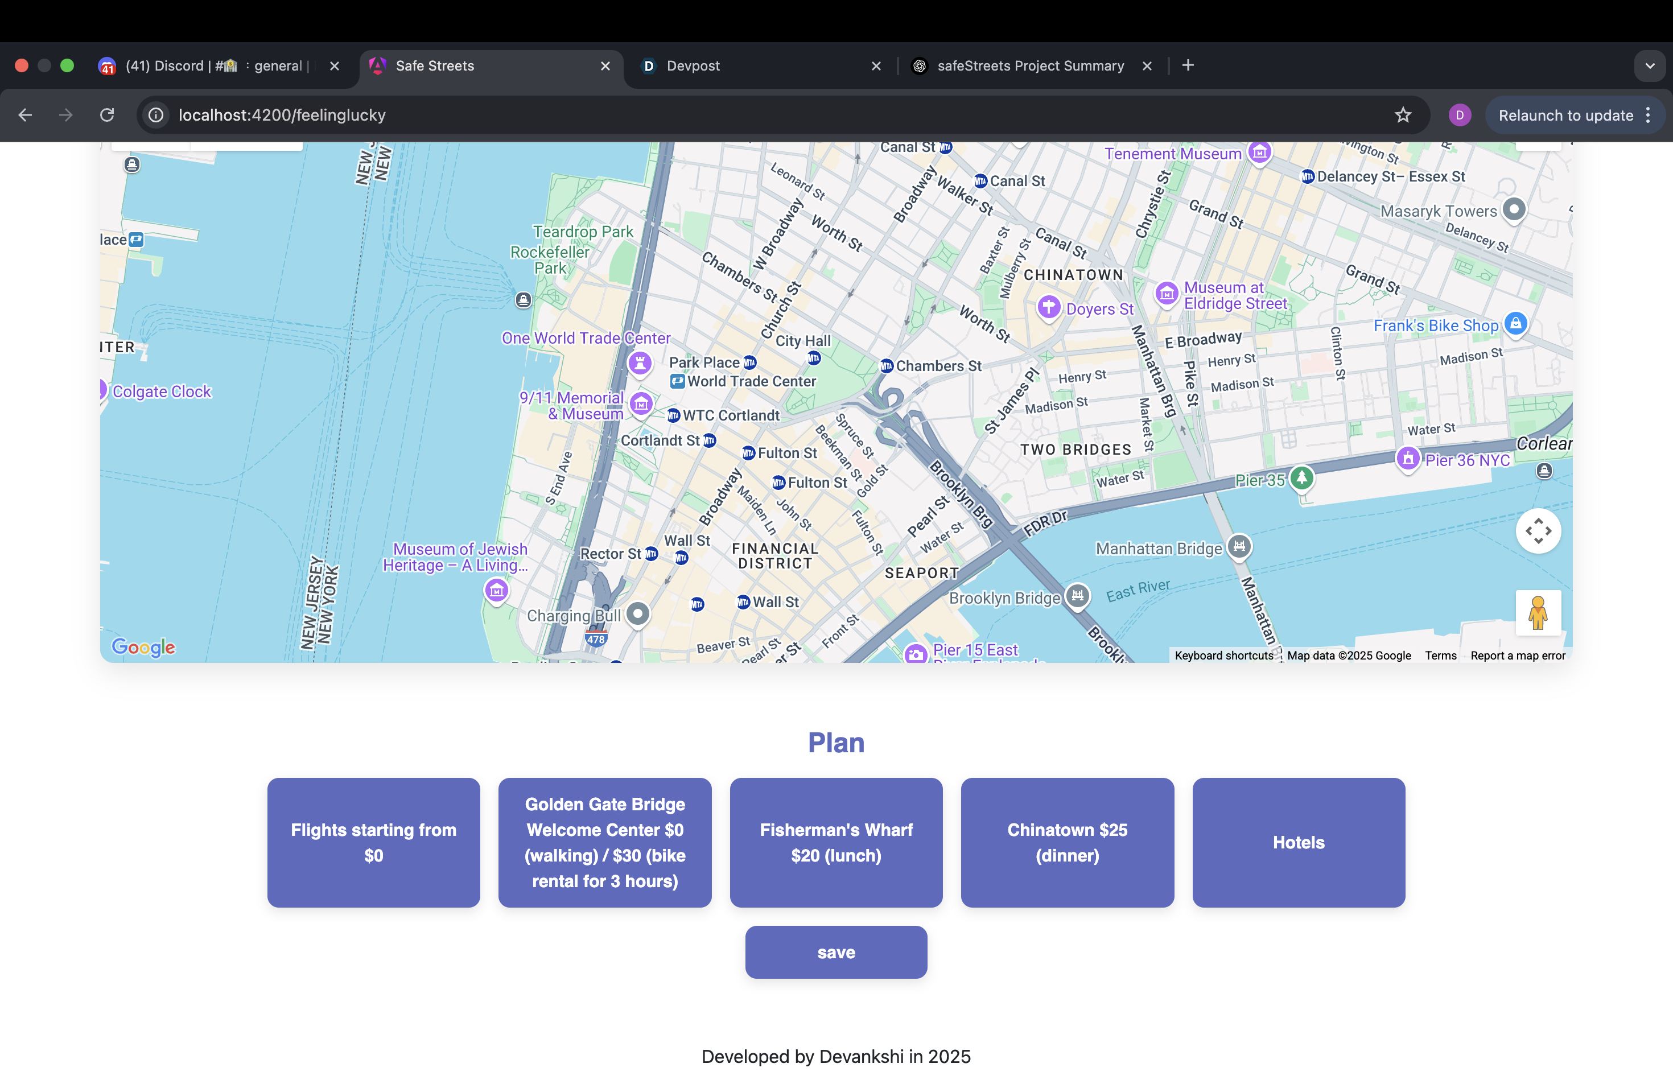Switch to safeStreets Project Summary tab
The height and width of the screenshot is (1088, 1673).
pyautogui.click(x=1030, y=66)
